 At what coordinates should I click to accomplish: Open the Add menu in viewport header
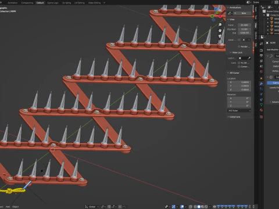[8, 207]
